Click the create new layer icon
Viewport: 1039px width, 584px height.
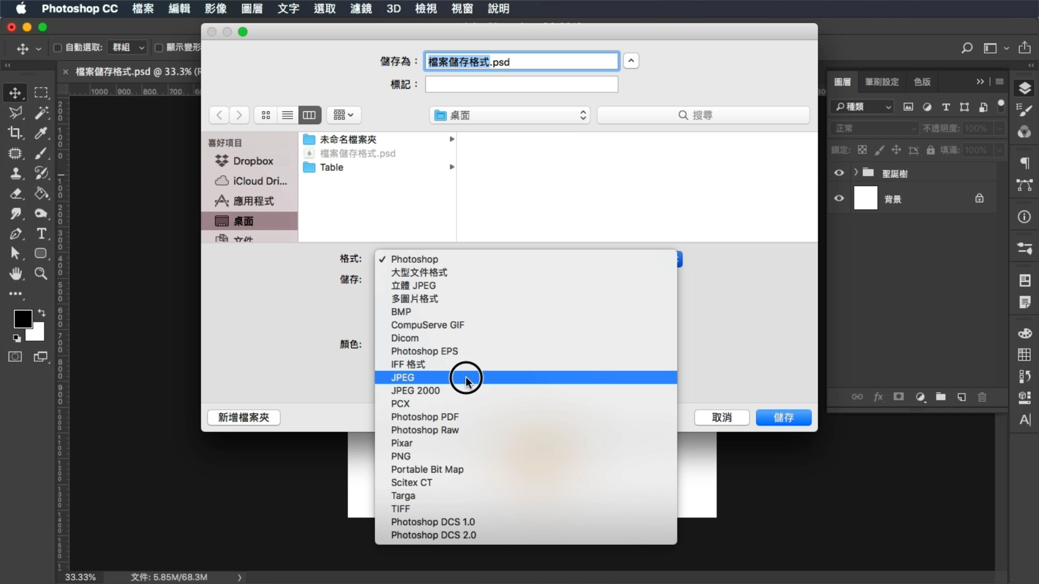pyautogui.click(x=962, y=397)
